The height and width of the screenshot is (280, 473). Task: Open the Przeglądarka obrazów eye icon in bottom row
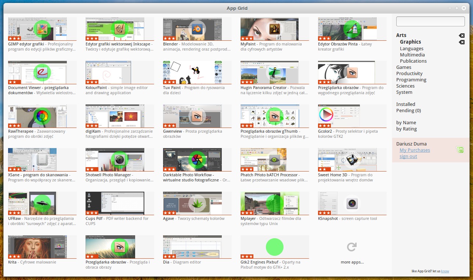(x=119, y=247)
